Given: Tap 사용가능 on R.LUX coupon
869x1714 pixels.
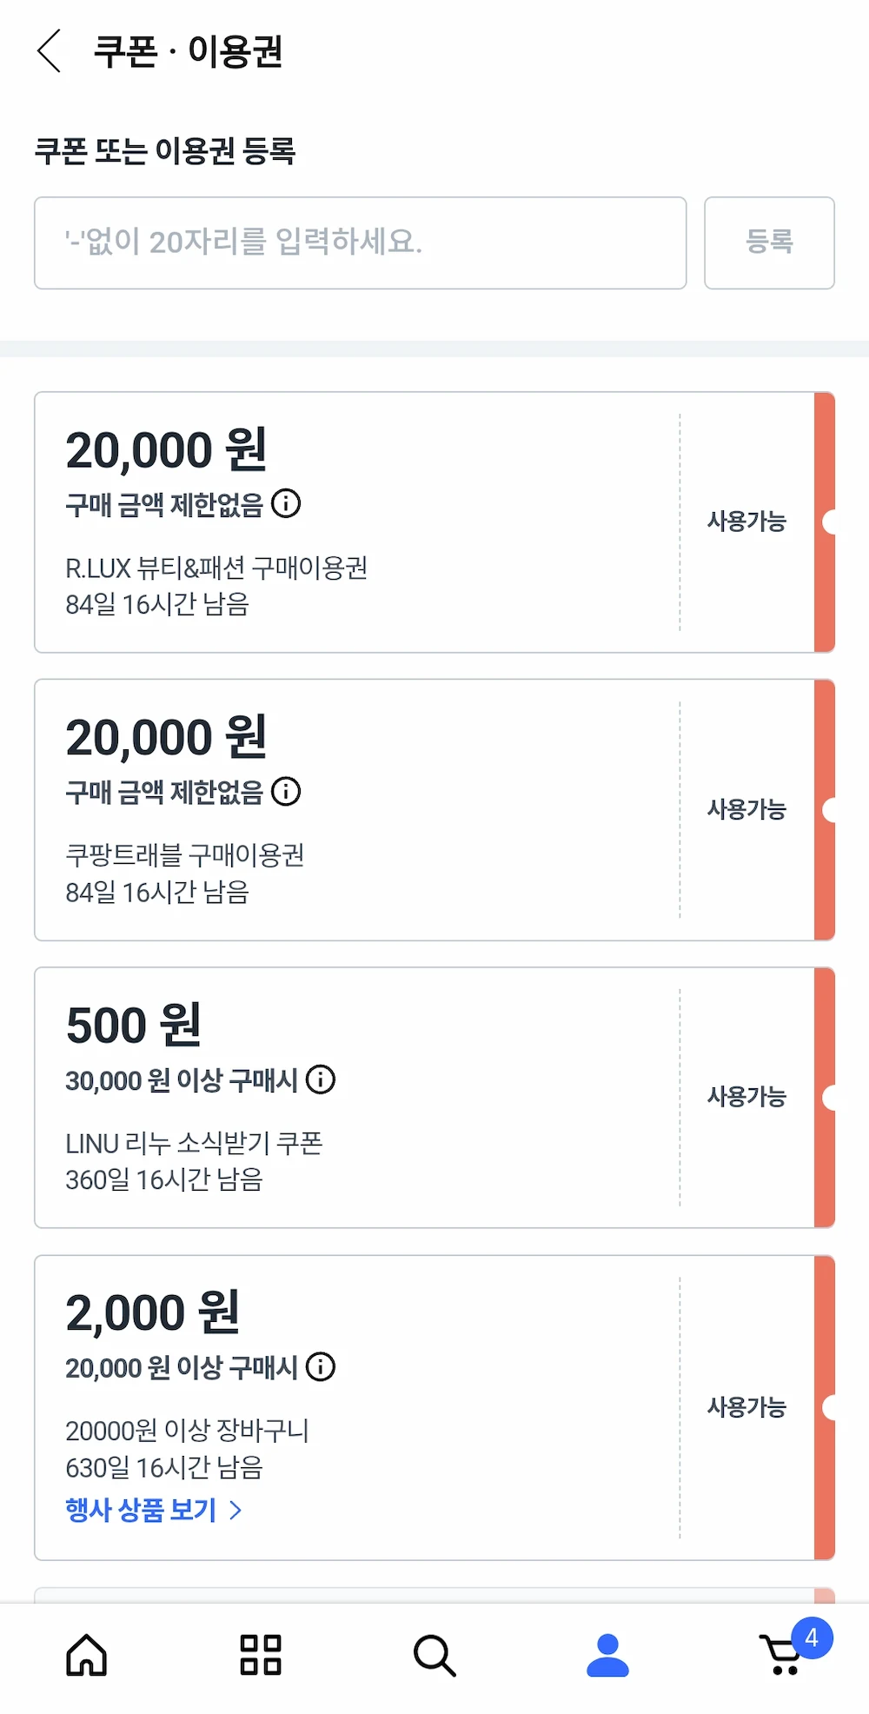Looking at the screenshot, I should (746, 522).
